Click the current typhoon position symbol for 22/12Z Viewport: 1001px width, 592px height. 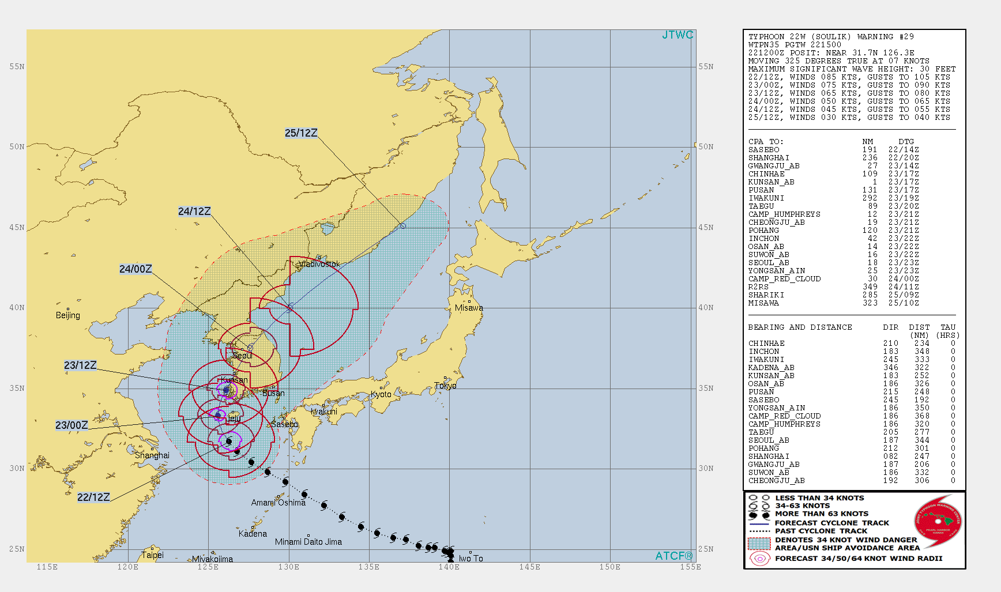point(229,442)
